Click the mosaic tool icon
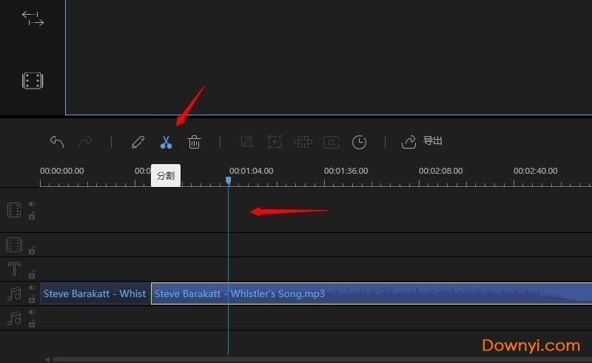Screen dimensions: 592x363 pos(303,142)
